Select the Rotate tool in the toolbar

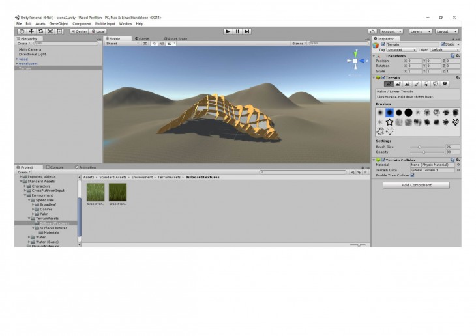point(40,31)
